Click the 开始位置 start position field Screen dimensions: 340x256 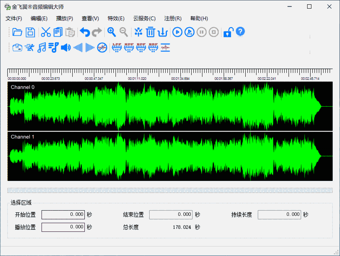click(x=63, y=215)
